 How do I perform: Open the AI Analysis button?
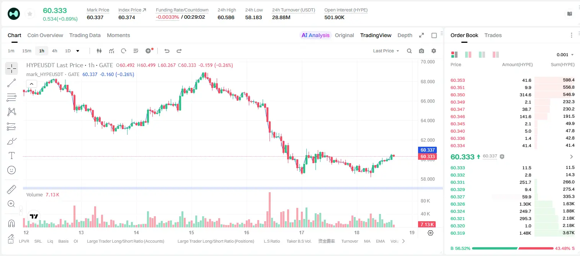[315, 35]
